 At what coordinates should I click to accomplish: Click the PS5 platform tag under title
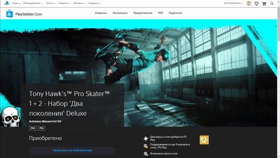coord(41,128)
